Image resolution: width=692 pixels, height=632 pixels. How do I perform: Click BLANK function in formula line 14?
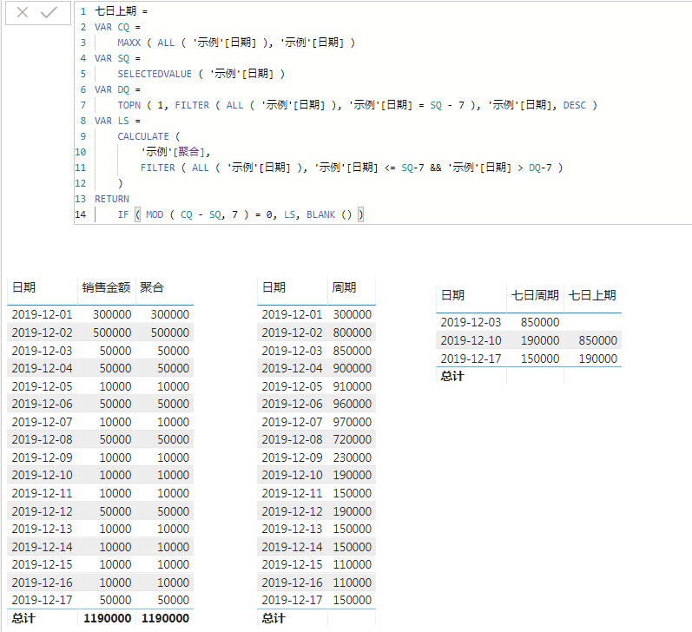point(321,214)
